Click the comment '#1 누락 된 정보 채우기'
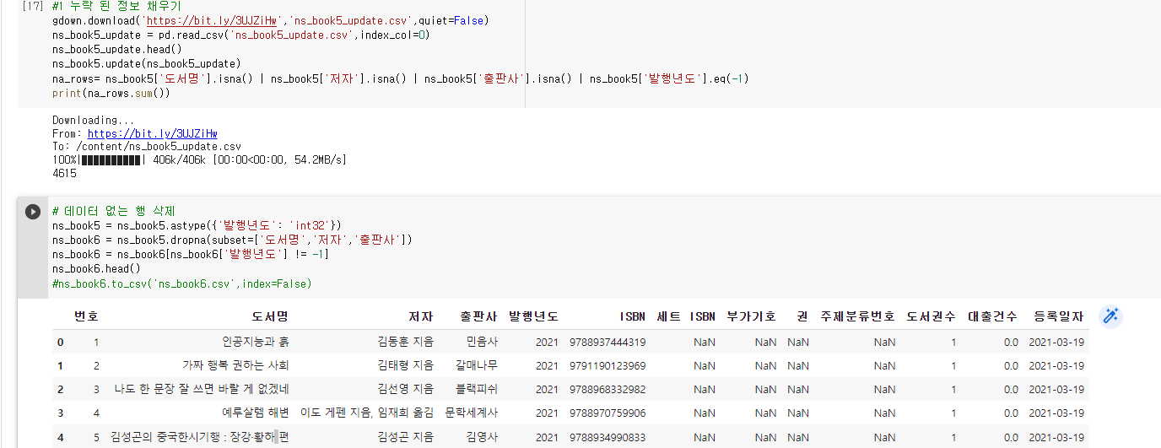Screen dimensions: 1161x448 tap(116, 6)
